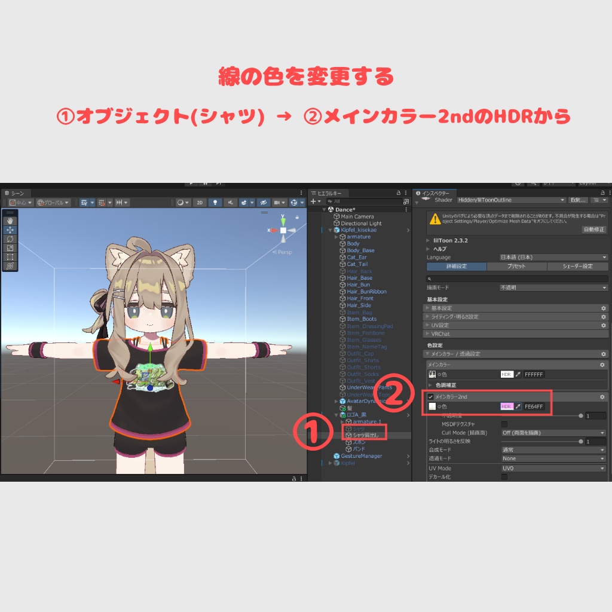Uncheck the メインカラー2nd checkbox

click(431, 397)
